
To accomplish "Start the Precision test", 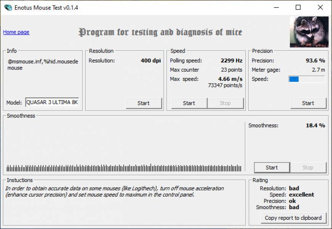I will [308, 103].
